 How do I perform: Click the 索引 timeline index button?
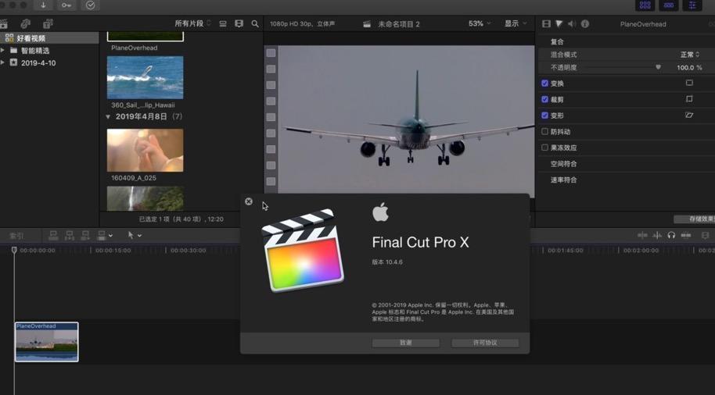17,236
